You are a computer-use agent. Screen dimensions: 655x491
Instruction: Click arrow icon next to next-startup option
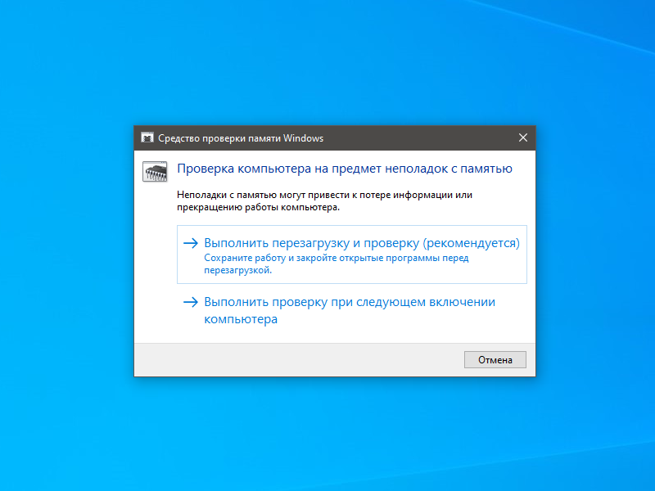[x=191, y=302]
